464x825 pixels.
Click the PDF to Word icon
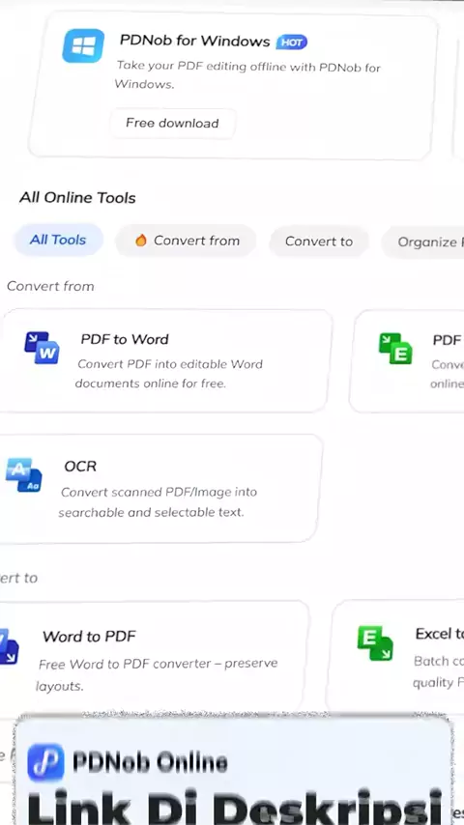coord(43,348)
